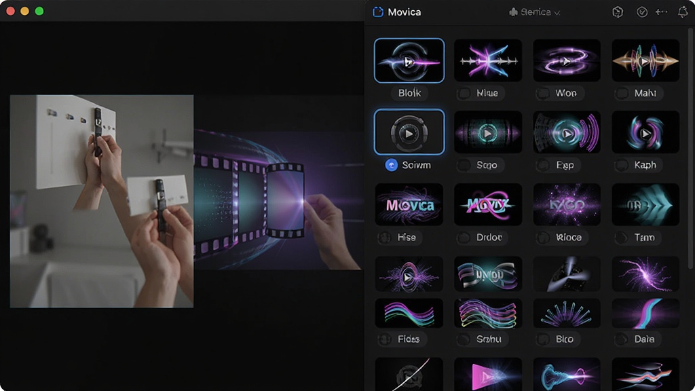Select the slashed circle thumbnail
Viewport: 695px width, 391px height.
pyautogui.click(x=409, y=374)
